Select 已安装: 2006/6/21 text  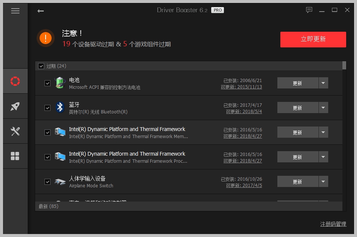coord(243,81)
